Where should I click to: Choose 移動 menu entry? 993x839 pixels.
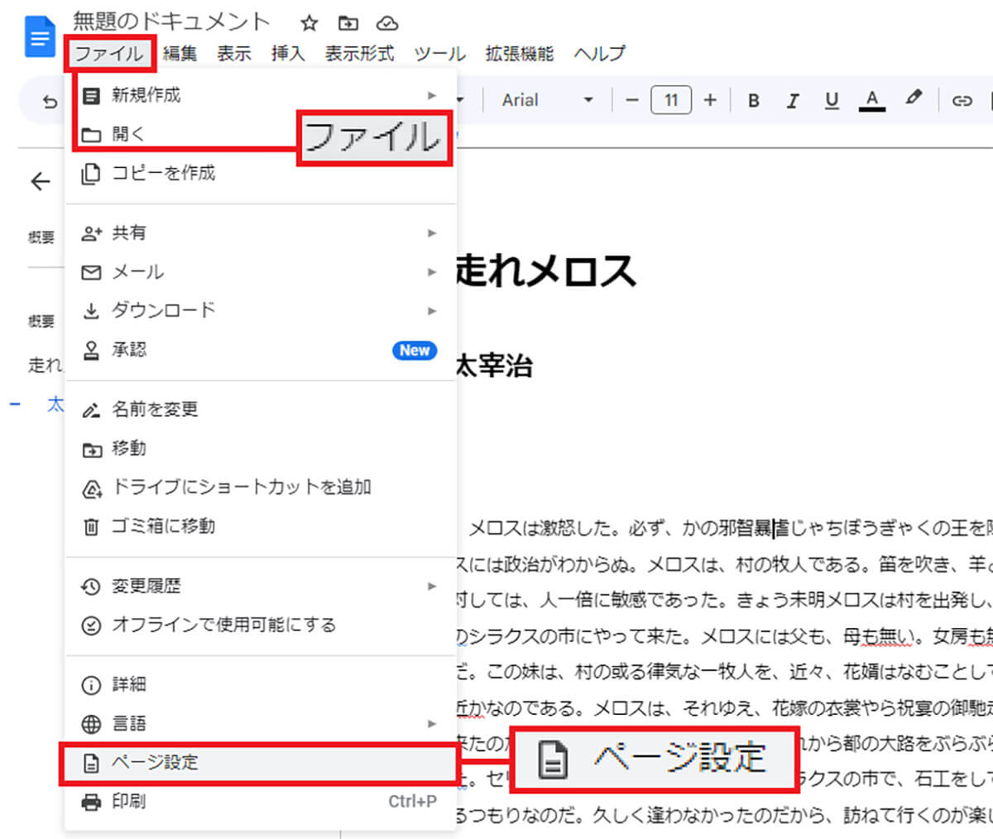click(261, 448)
